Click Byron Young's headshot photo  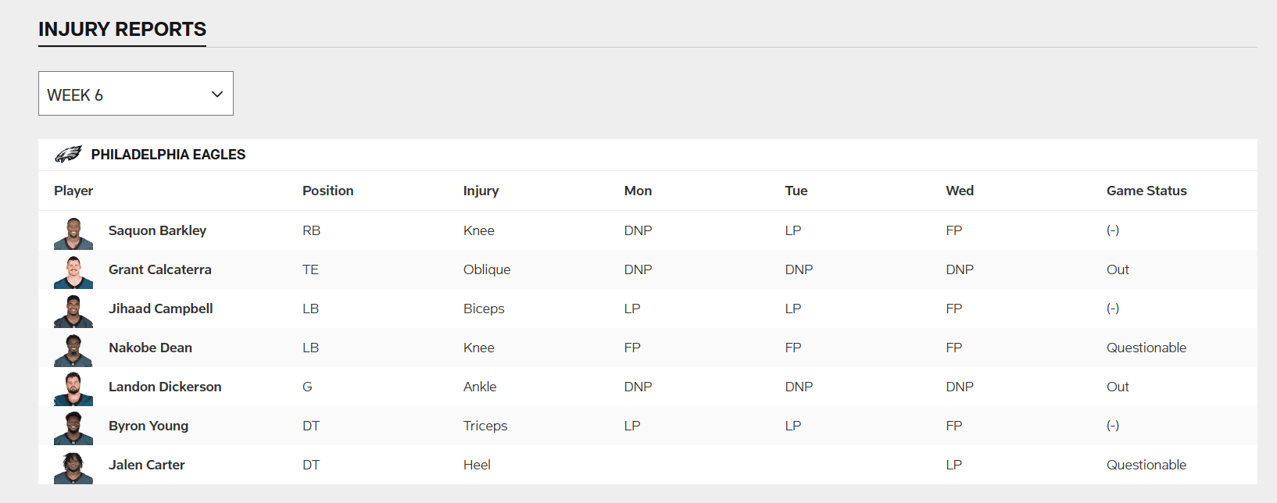[x=73, y=428]
